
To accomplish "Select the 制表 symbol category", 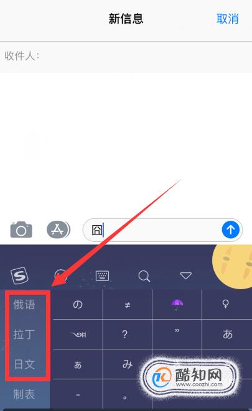I will pyautogui.click(x=24, y=394).
